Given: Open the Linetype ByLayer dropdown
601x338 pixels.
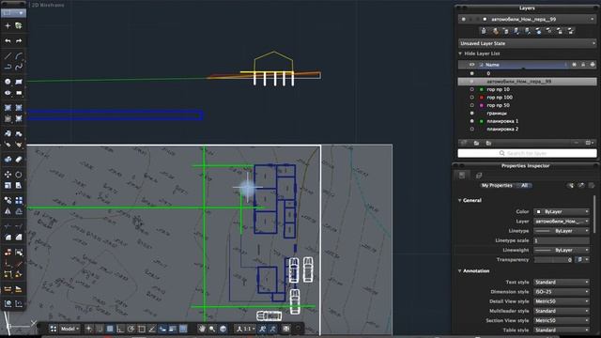Looking at the screenshot, I should (x=562, y=231).
